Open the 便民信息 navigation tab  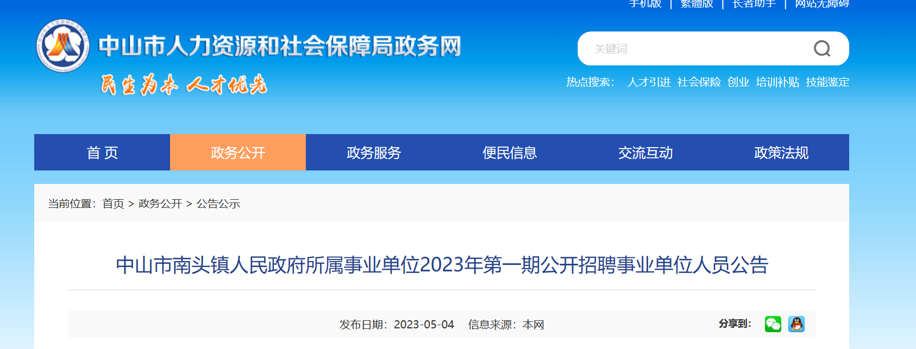point(510,153)
